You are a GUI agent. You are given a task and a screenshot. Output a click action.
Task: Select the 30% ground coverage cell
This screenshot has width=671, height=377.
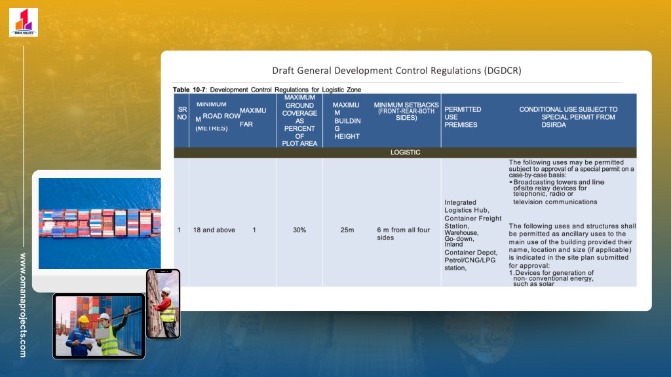pyautogui.click(x=299, y=230)
